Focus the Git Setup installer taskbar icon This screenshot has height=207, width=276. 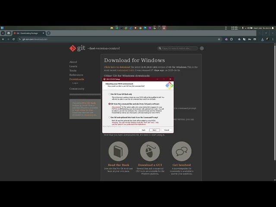point(164,28)
